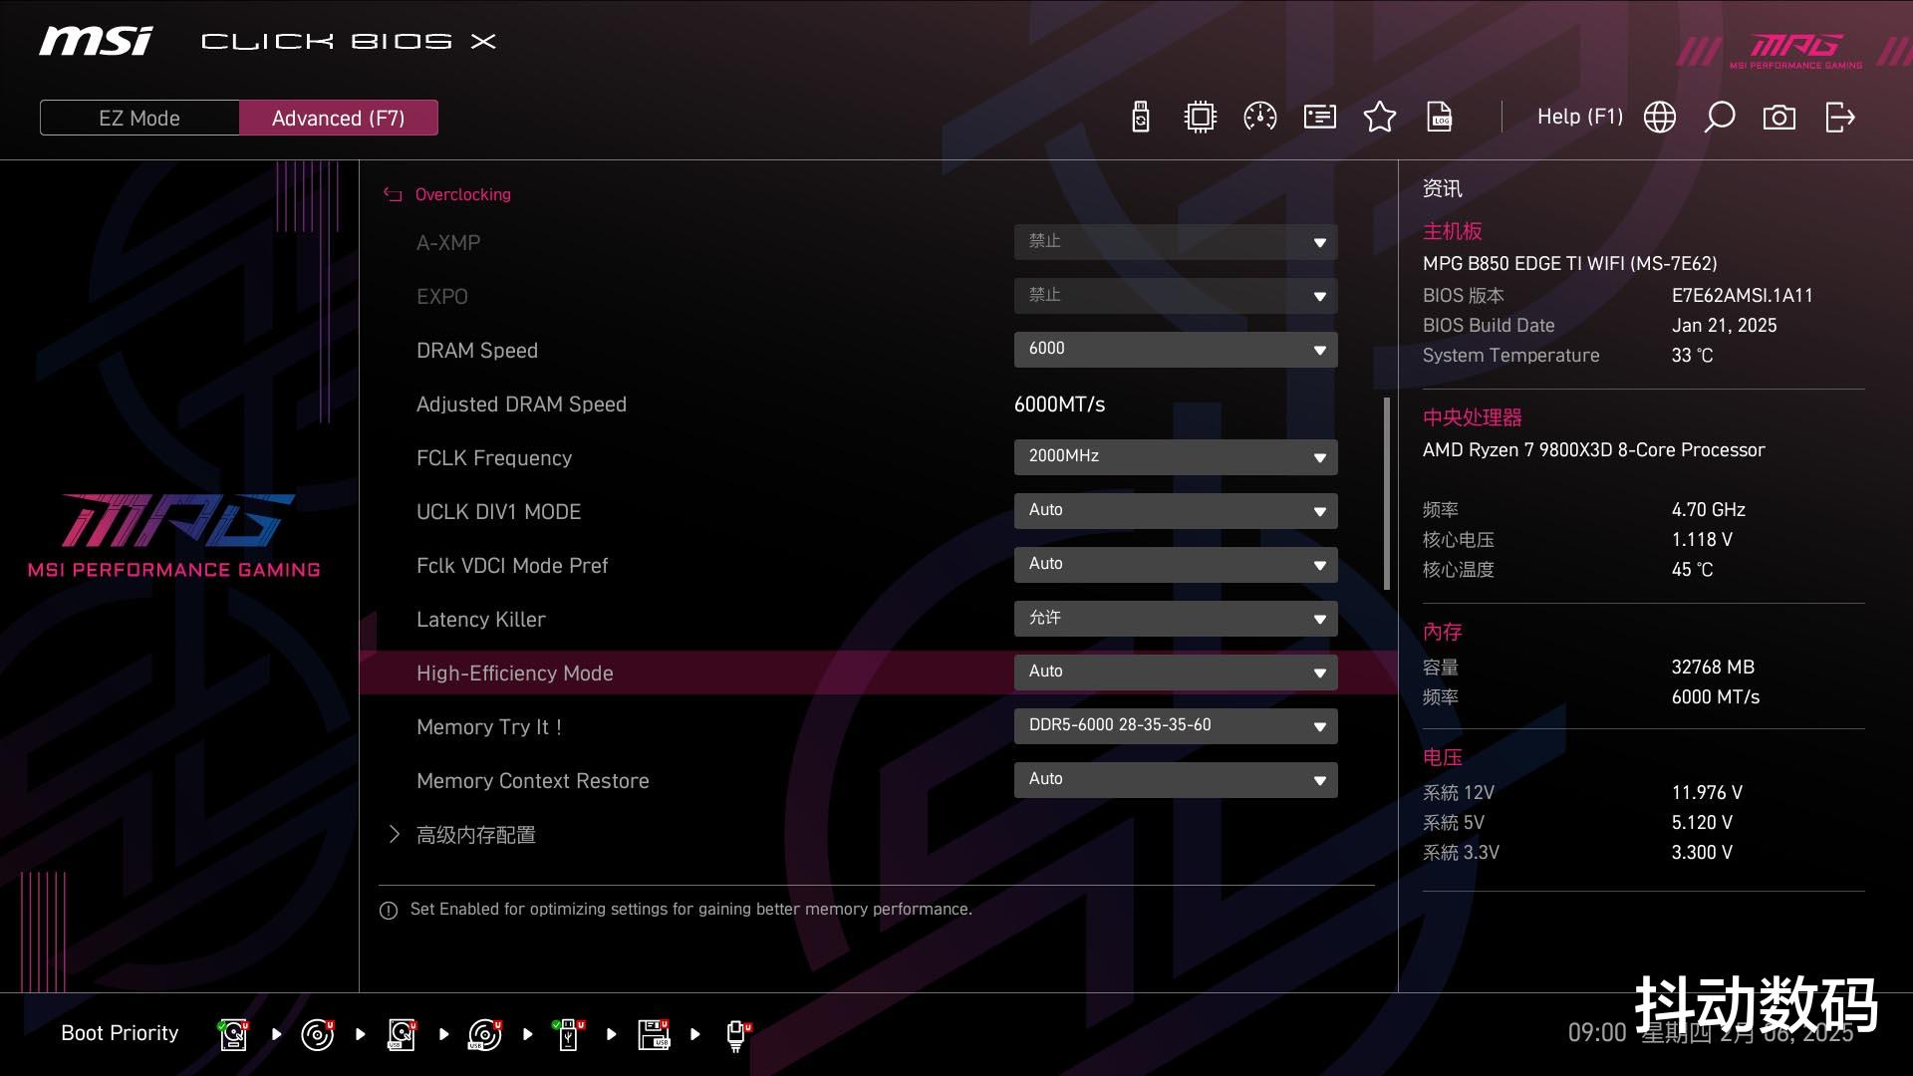Select the hard disk boot device icon
The width and height of the screenshot is (1913, 1076).
tap(233, 1035)
